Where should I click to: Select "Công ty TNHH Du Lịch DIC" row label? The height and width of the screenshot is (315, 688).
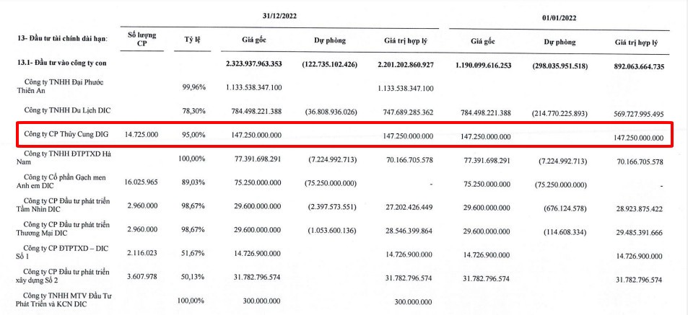pos(71,111)
